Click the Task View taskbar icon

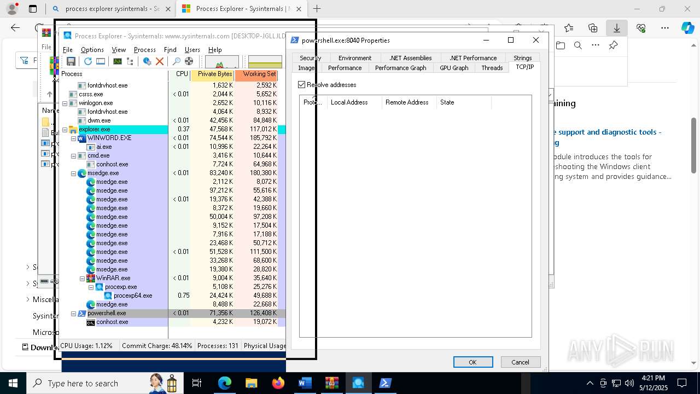coord(197,383)
